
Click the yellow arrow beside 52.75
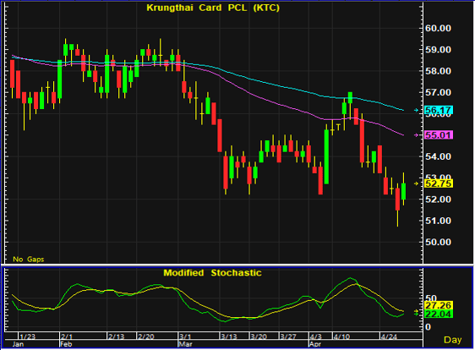click(x=417, y=183)
